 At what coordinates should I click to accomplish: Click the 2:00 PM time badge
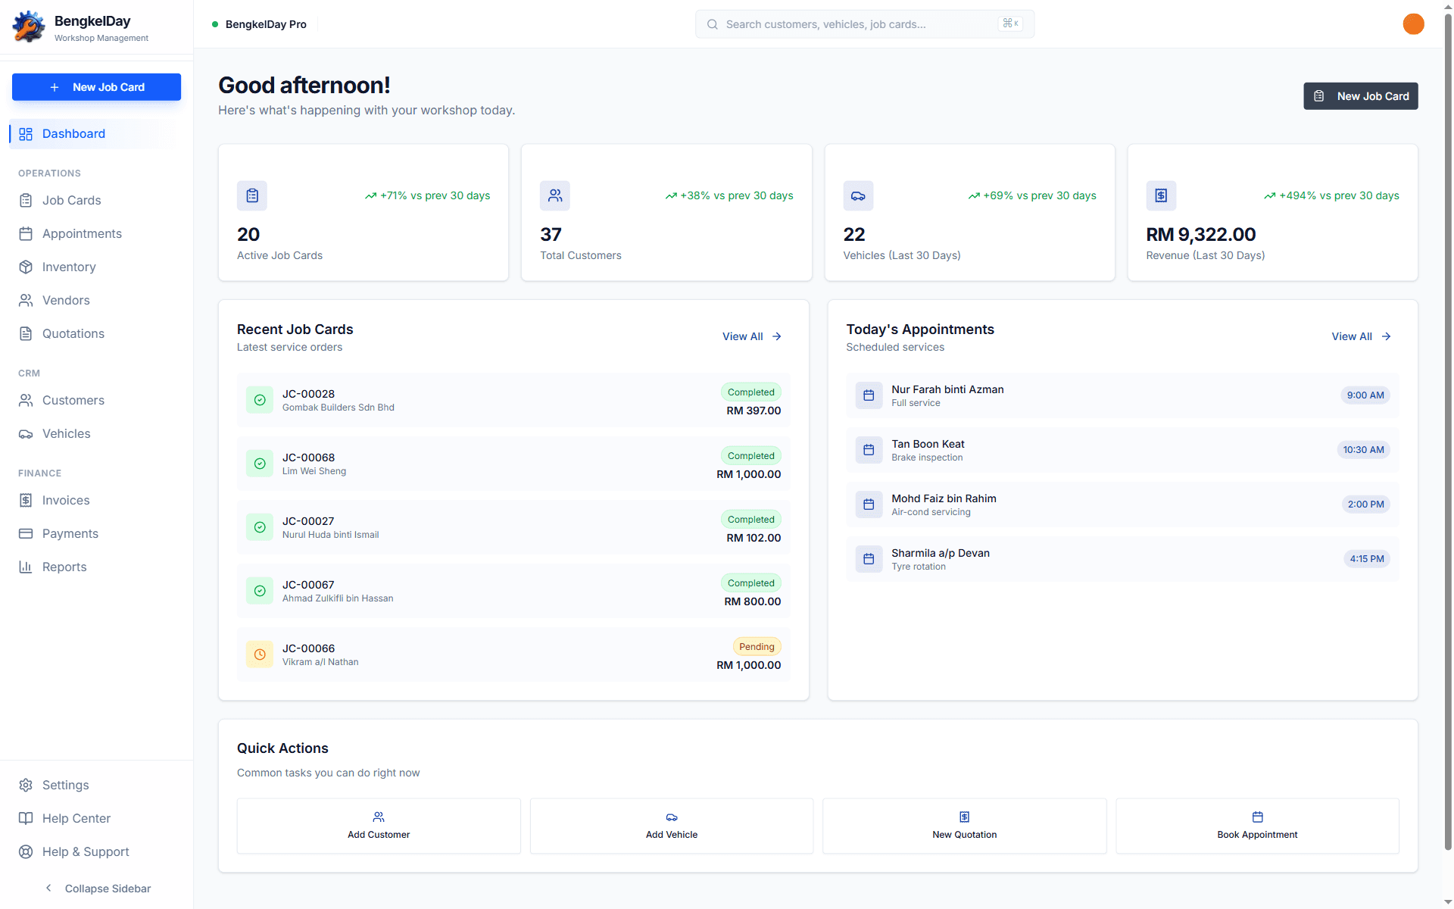[1365, 504]
